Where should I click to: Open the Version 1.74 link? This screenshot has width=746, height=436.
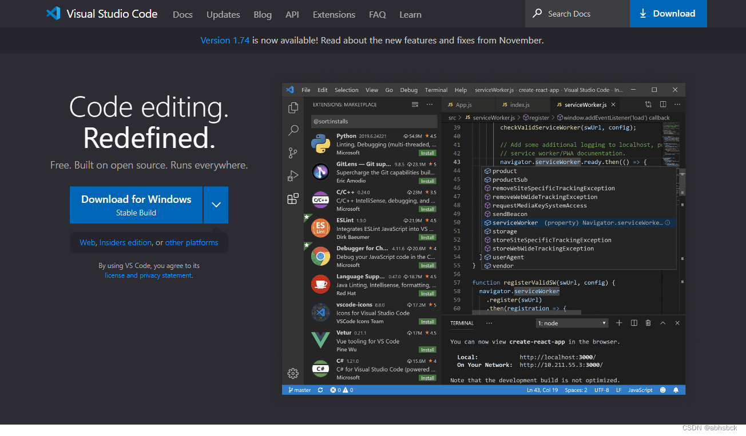coord(225,40)
